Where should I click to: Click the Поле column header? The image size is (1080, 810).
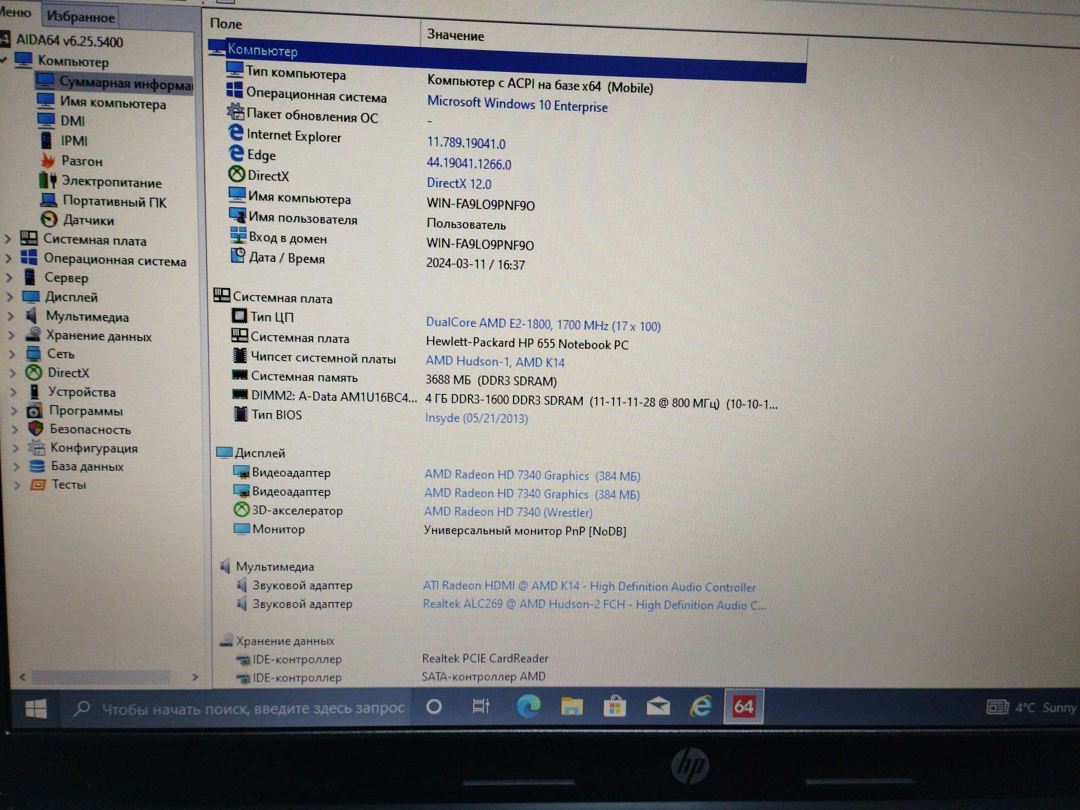pos(226,24)
